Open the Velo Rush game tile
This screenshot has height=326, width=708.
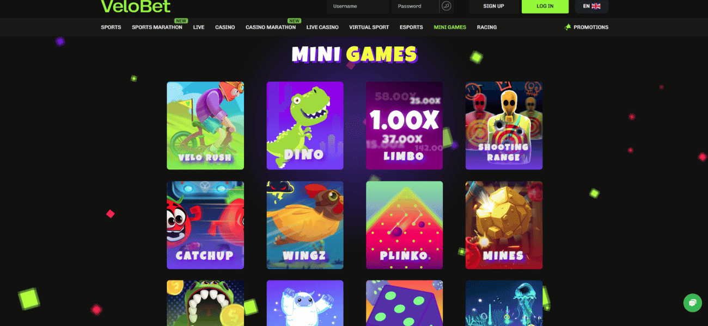coord(205,126)
